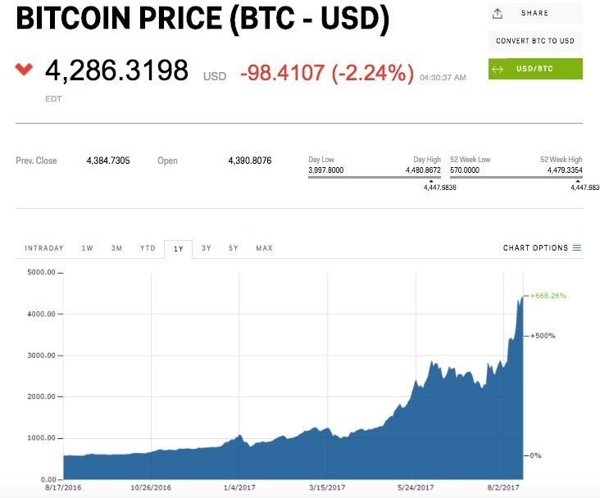Click the red down arrow price indicator
This screenshot has width=600, height=498.
(x=25, y=69)
